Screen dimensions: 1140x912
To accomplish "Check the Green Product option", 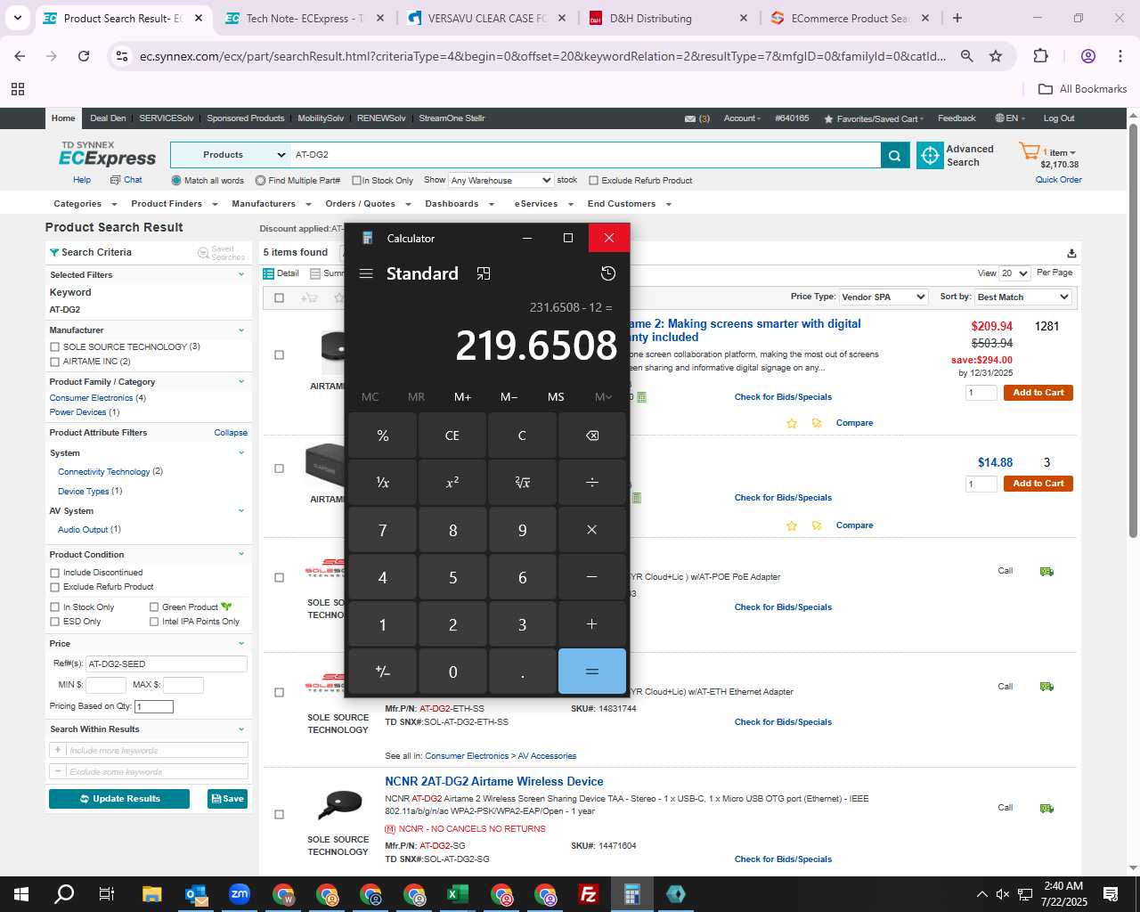I will 154,607.
